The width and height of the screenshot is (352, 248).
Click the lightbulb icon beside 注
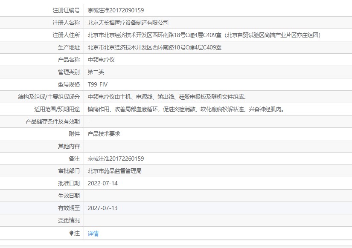click(71, 233)
